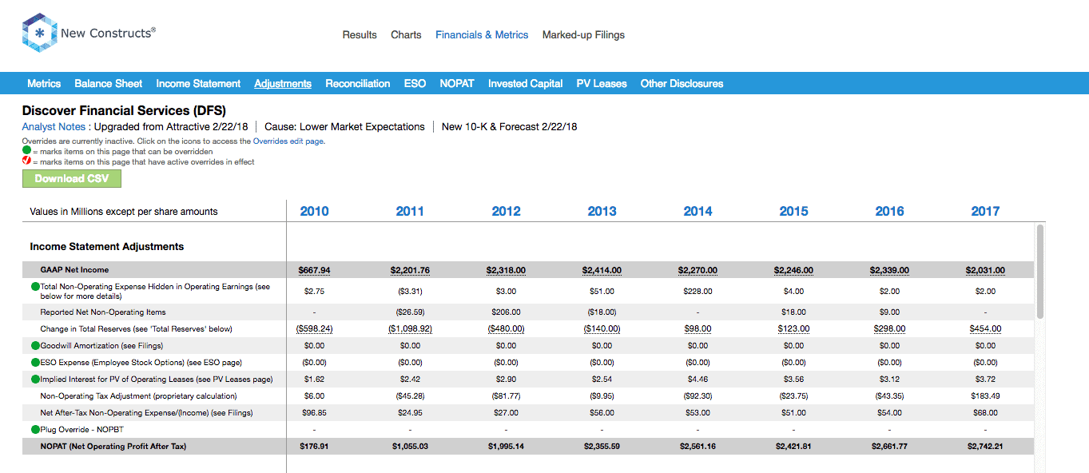Image resolution: width=1089 pixels, height=473 pixels.
Task: Click the 2012 column header
Action: 506,211
